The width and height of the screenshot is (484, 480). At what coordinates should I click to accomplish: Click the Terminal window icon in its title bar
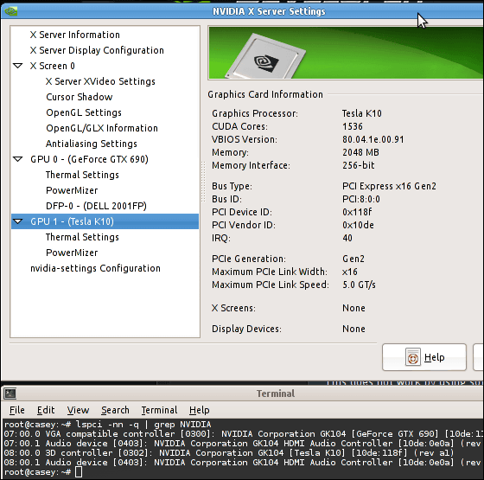pos(10,394)
